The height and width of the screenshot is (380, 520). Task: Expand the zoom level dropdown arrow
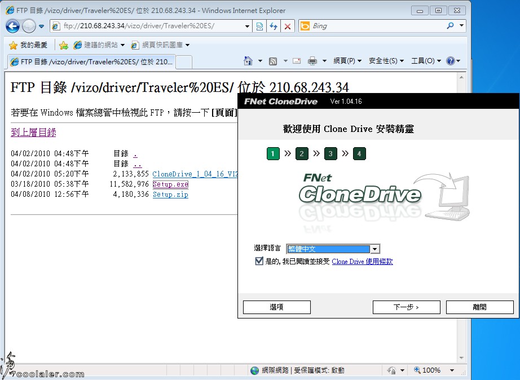[x=452, y=370]
